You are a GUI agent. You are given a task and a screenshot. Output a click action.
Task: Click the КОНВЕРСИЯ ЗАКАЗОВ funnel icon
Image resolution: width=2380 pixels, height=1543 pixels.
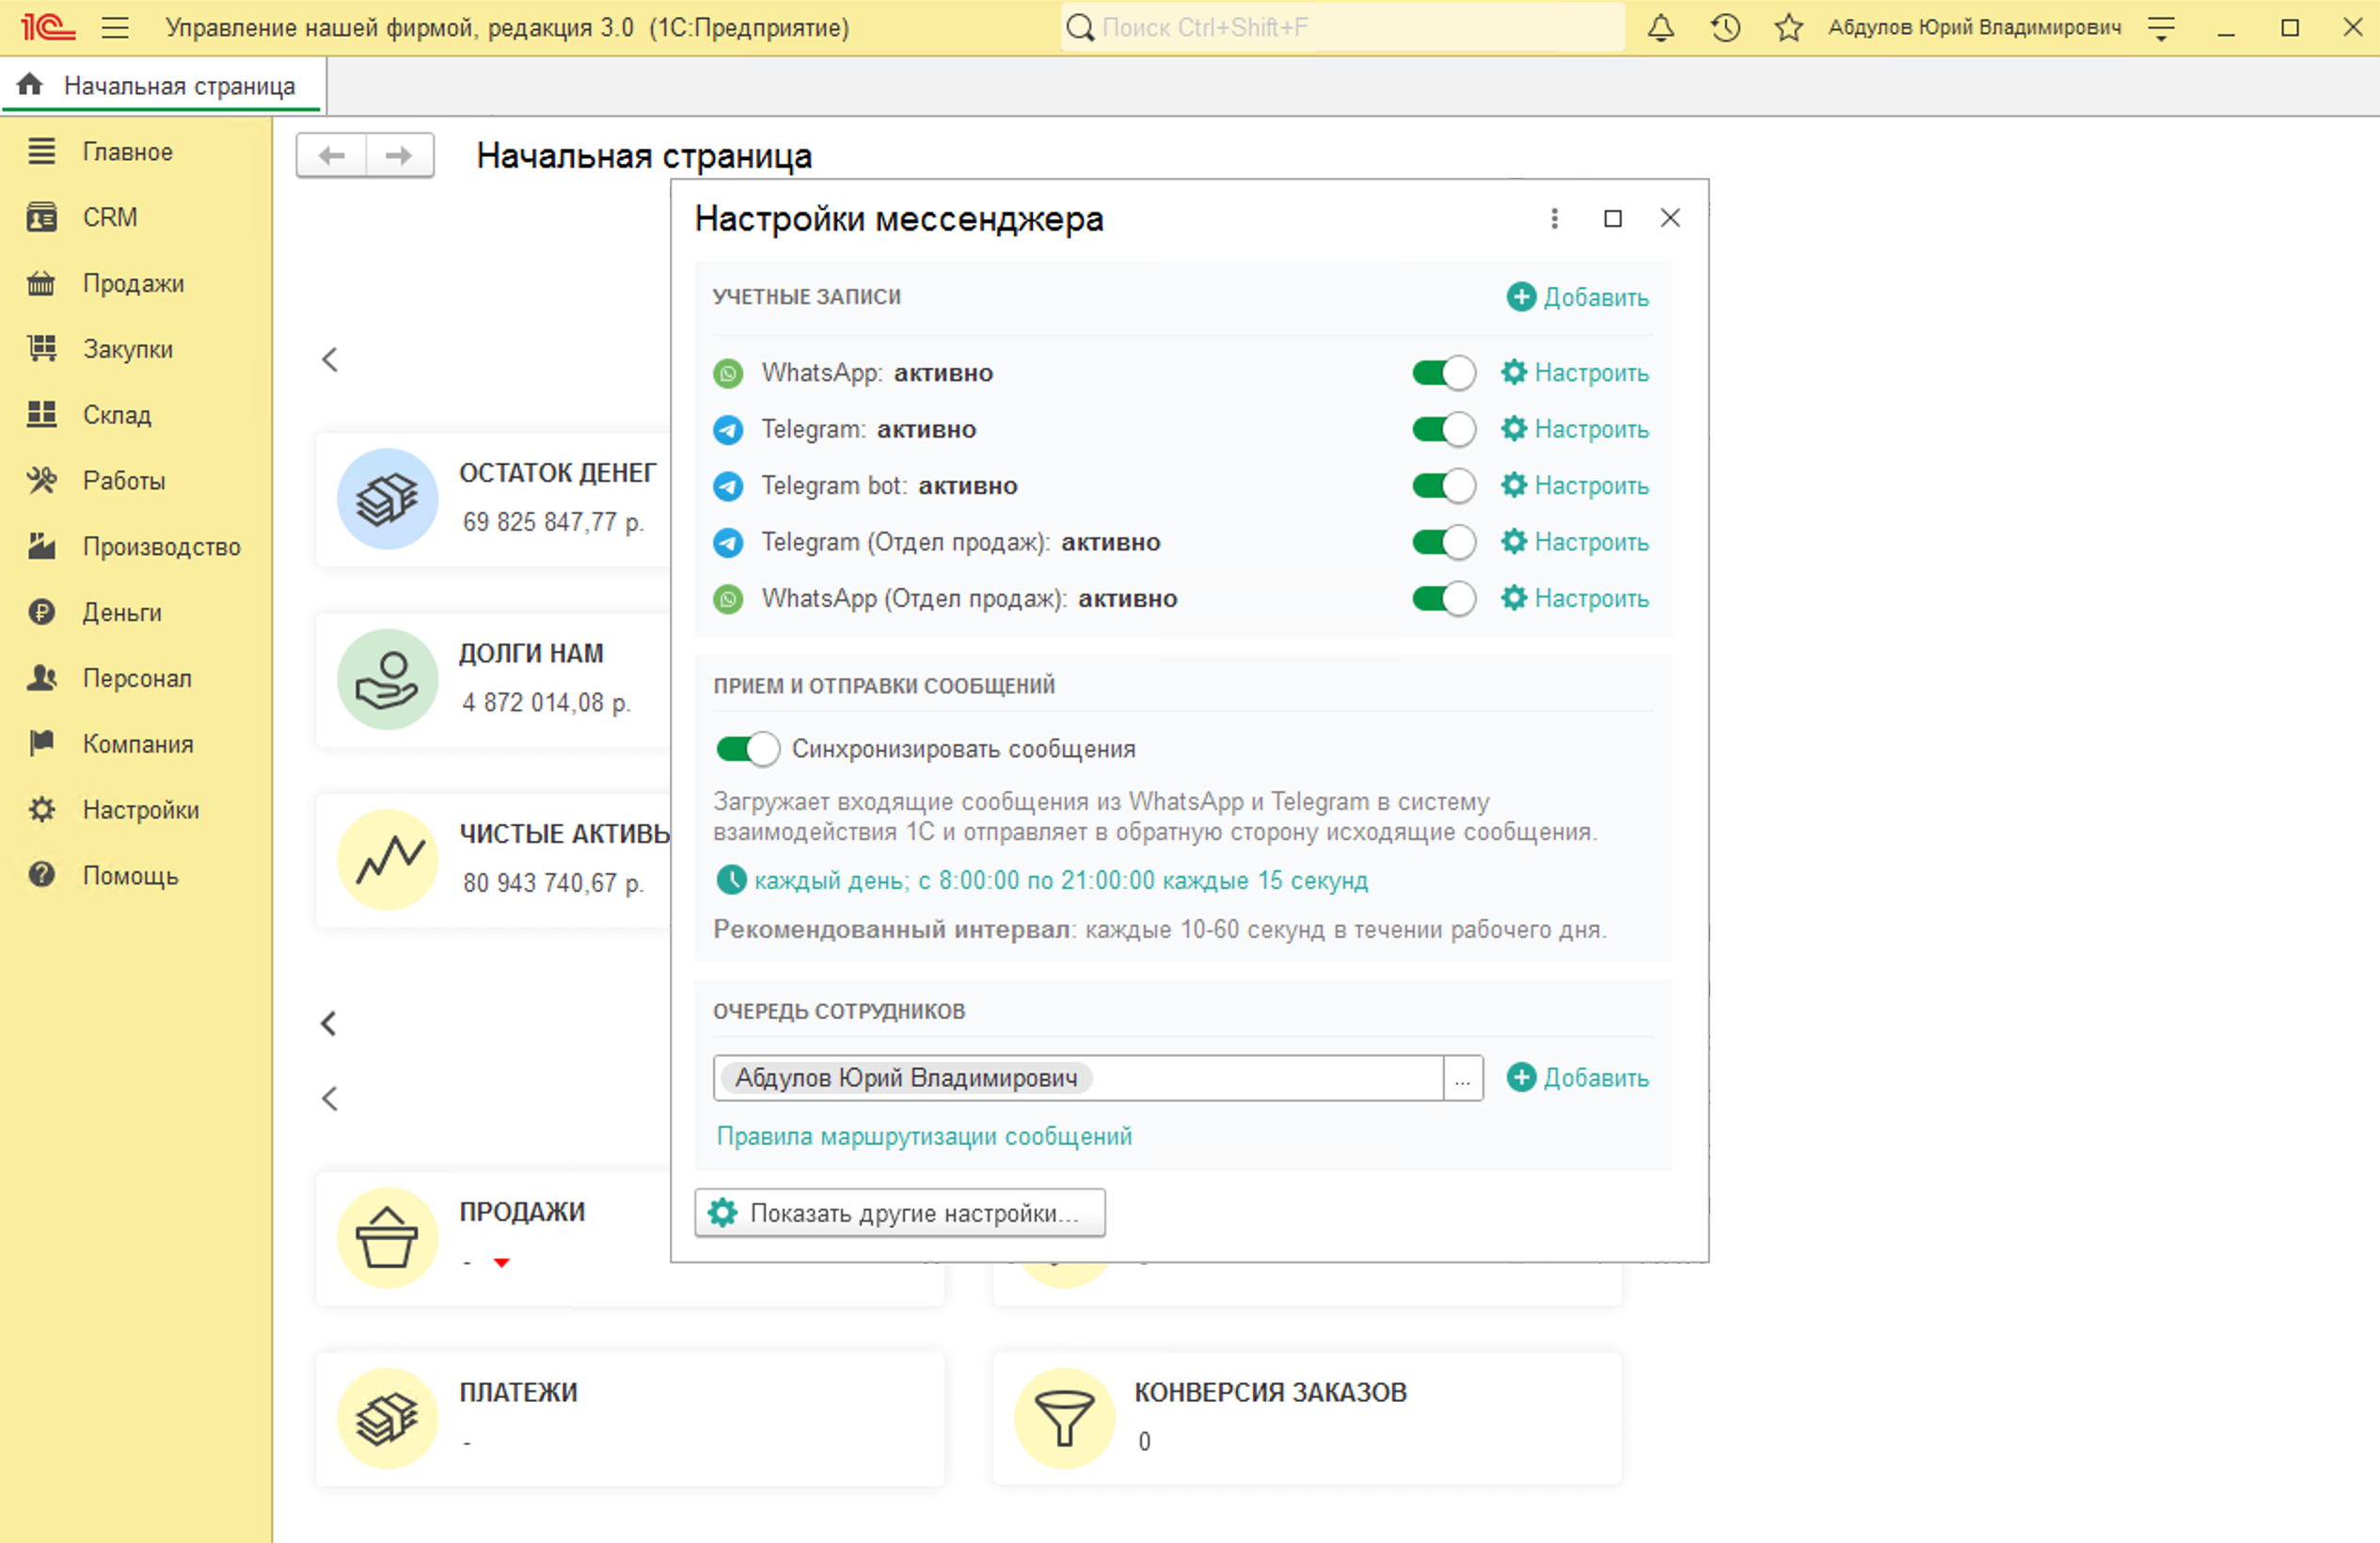[x=1064, y=1417]
